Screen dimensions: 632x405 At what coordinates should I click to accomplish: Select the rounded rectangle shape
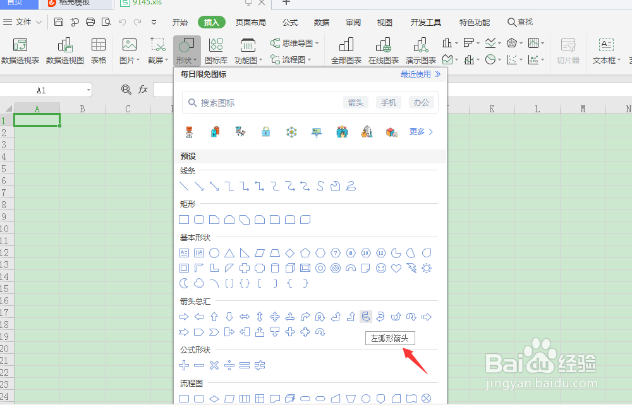click(x=199, y=220)
